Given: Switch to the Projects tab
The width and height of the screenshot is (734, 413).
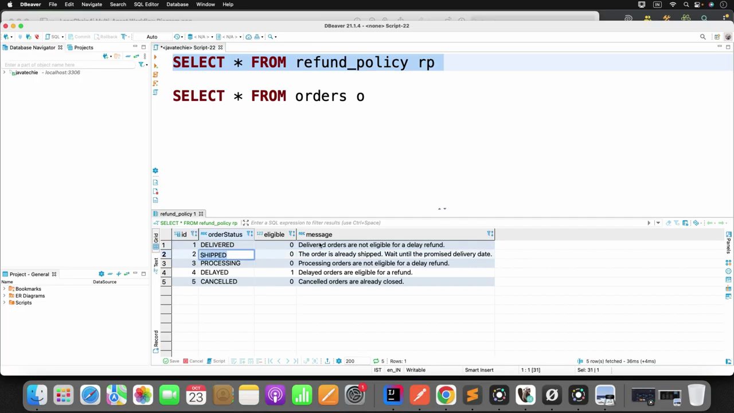Looking at the screenshot, I should [x=80, y=48].
